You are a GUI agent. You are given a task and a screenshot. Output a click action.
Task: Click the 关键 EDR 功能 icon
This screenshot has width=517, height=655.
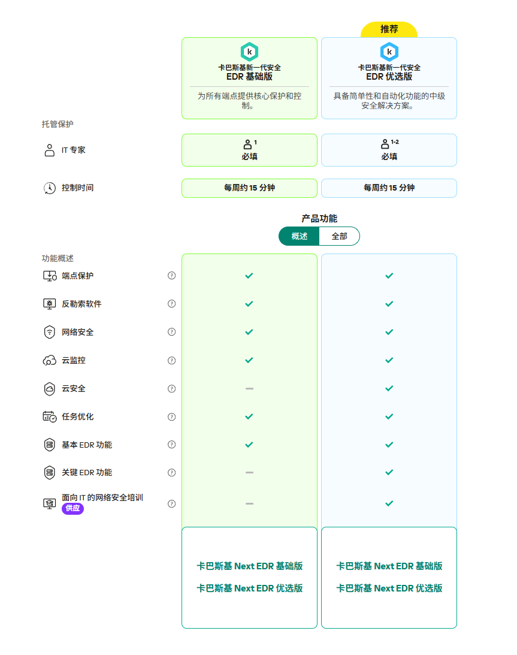point(49,472)
